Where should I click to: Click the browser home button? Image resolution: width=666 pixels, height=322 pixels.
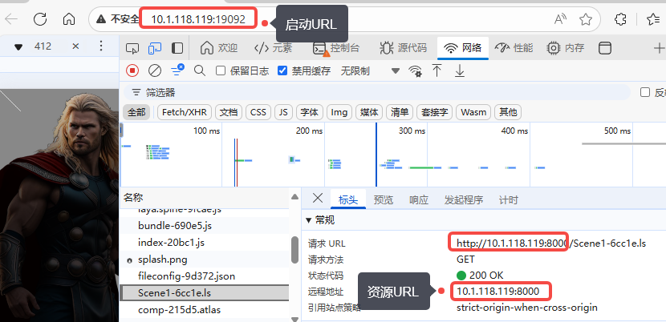point(69,18)
